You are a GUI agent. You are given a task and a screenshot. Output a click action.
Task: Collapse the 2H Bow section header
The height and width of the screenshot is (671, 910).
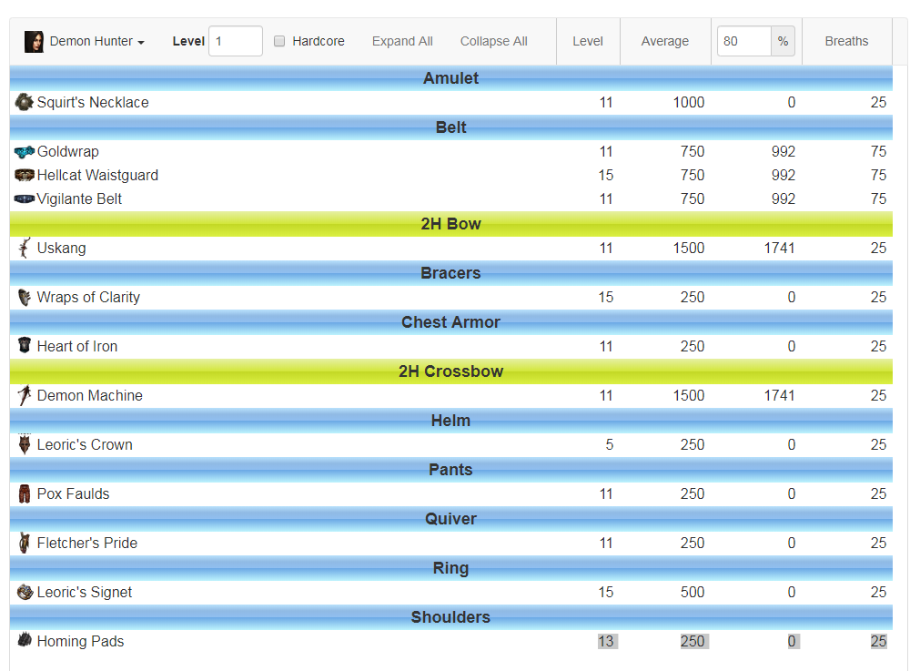click(x=451, y=223)
